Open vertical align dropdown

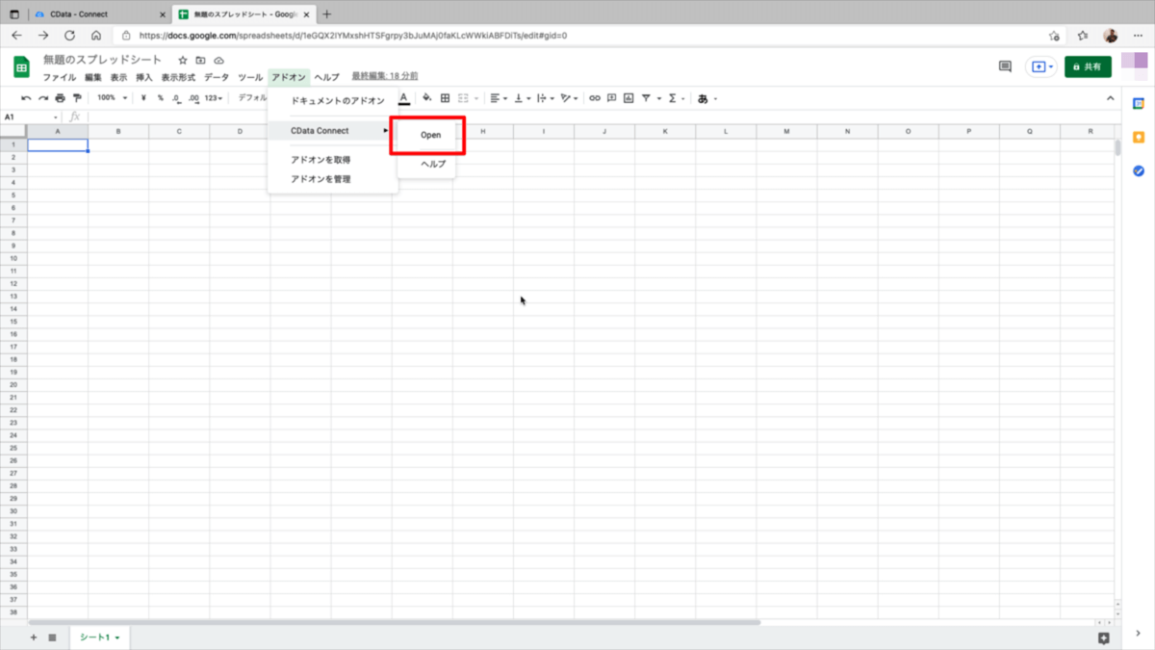[x=523, y=98]
